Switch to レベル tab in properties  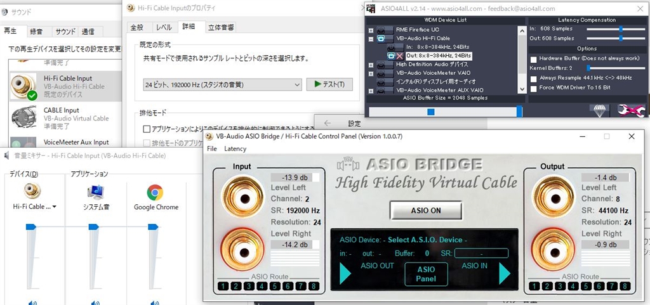164,28
